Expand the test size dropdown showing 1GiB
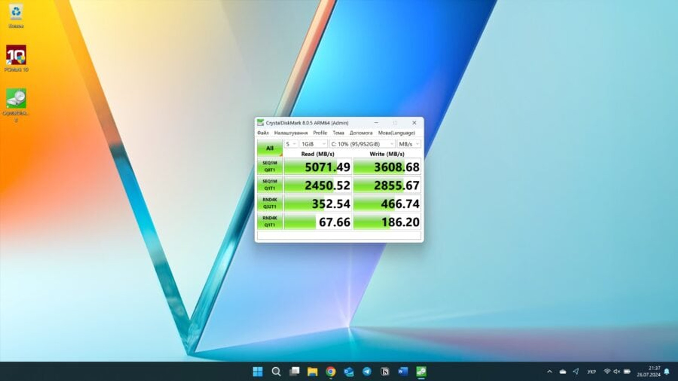The image size is (678, 381). (x=313, y=144)
